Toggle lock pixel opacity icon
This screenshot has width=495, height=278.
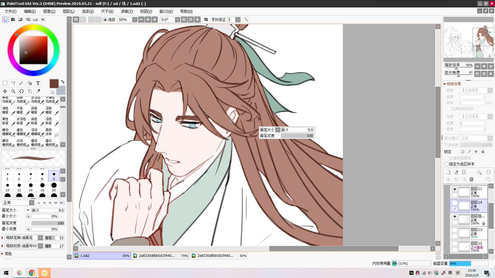462,152
